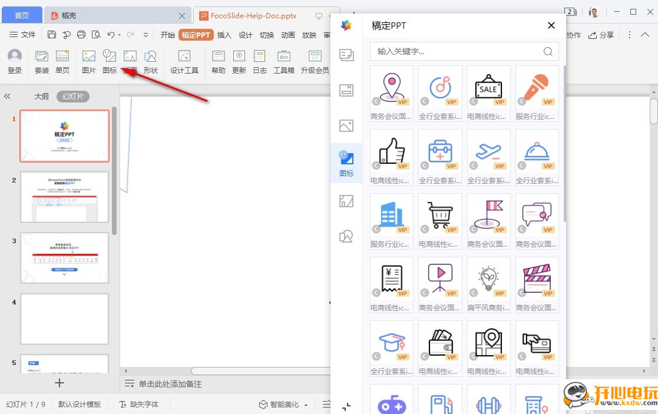Expand the quick access toolbar chevron
Image resolution: width=658 pixels, height=414 pixels.
[146, 35]
